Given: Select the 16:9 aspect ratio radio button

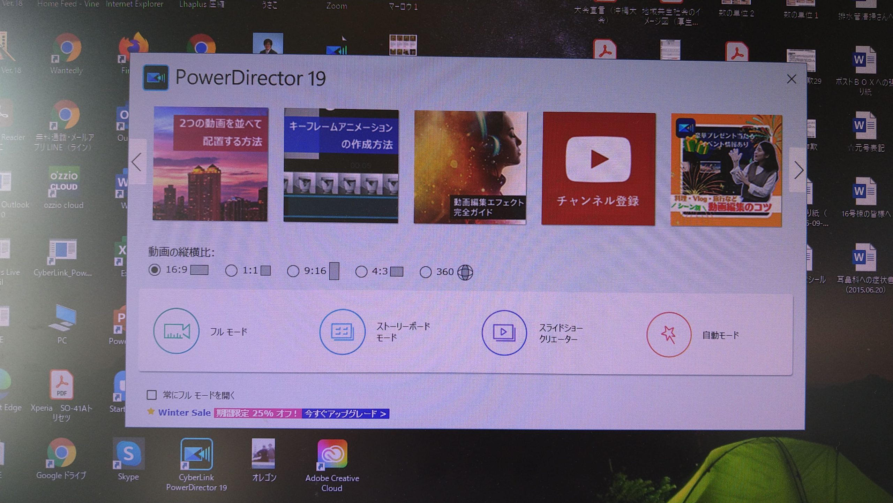Looking at the screenshot, I should pos(155,270).
